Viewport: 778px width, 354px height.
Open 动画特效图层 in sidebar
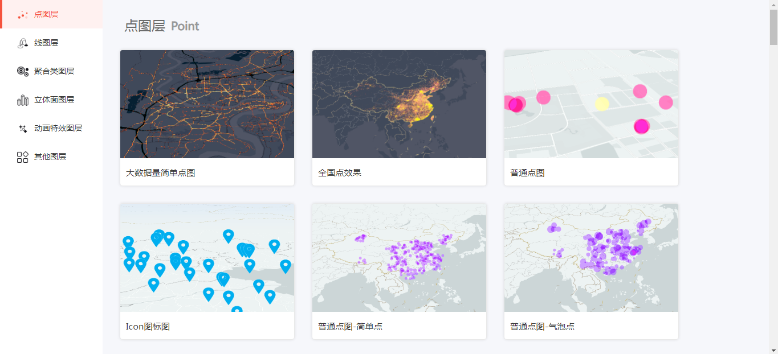51,128
